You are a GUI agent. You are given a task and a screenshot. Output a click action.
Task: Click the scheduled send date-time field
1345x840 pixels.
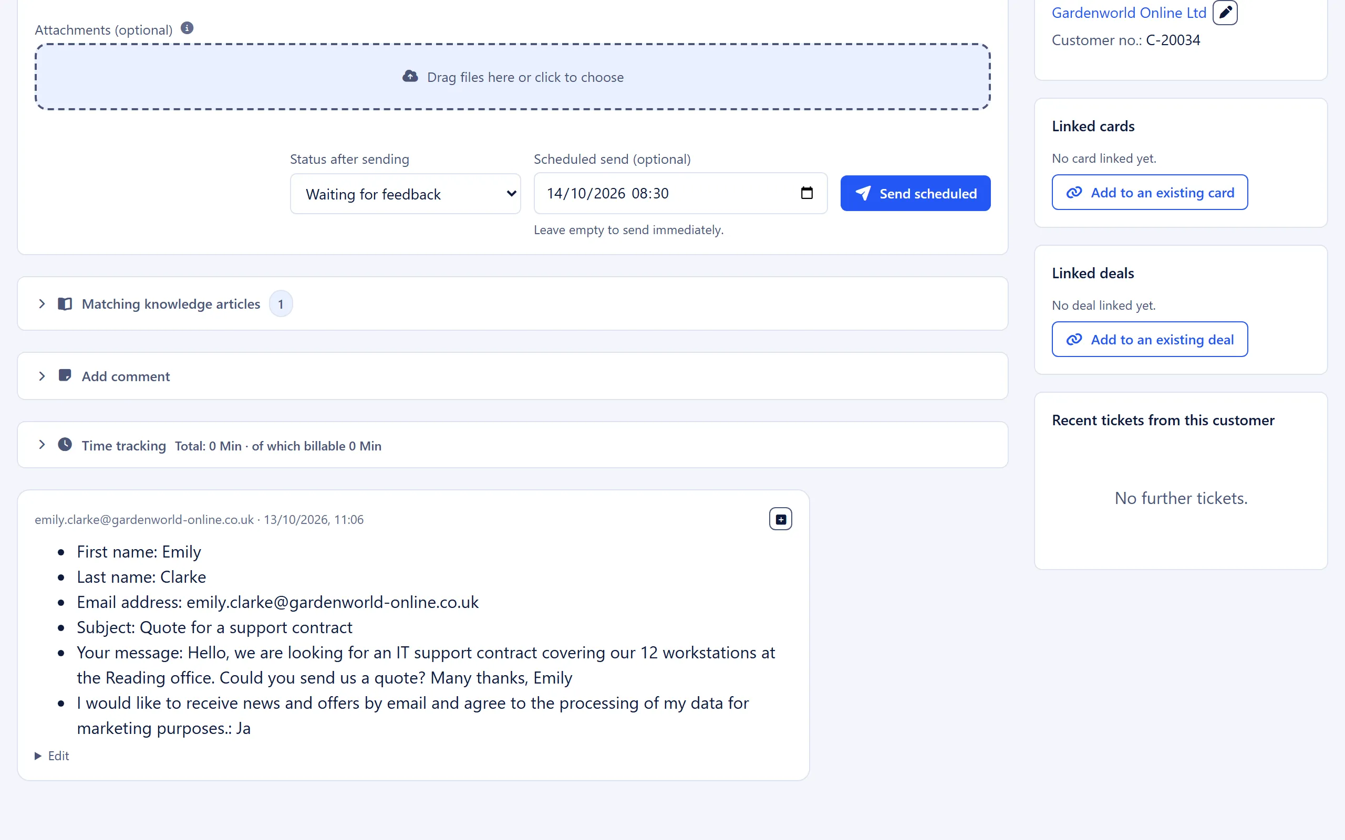click(680, 193)
